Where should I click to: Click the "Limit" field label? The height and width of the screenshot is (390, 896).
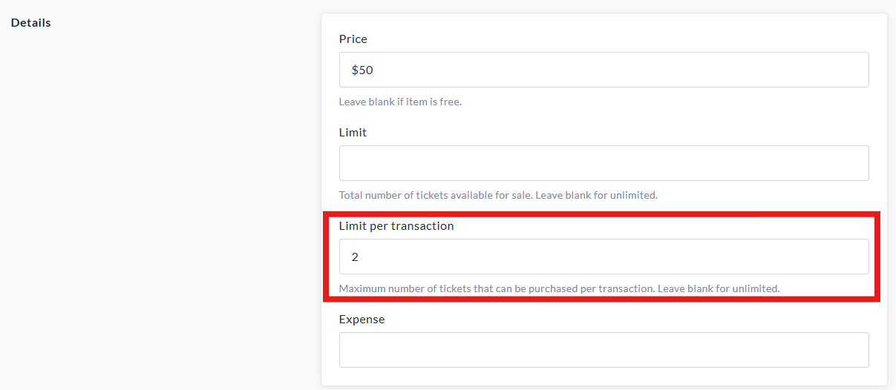tap(353, 132)
